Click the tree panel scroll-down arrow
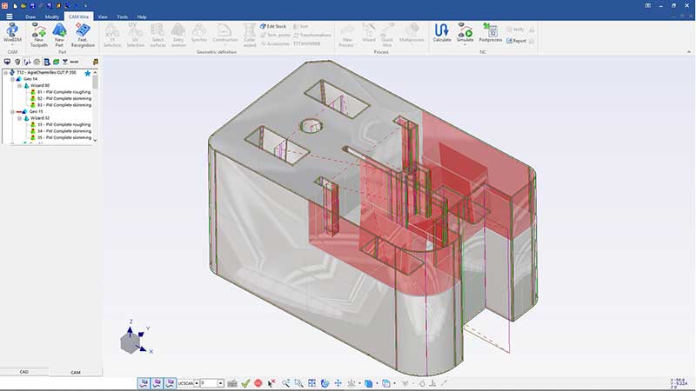 click(x=95, y=140)
